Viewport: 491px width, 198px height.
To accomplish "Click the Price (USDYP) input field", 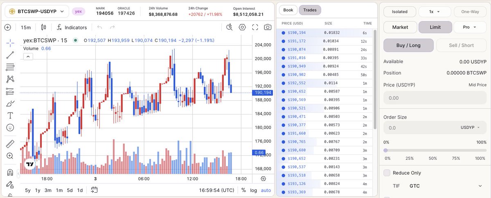I will [435, 98].
